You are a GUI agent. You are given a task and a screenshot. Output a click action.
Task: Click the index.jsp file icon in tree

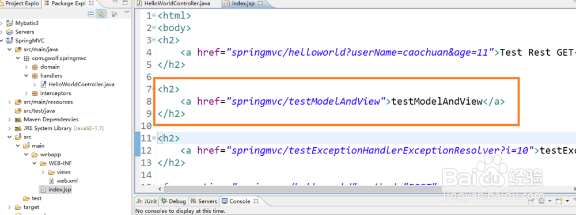[x=43, y=189]
